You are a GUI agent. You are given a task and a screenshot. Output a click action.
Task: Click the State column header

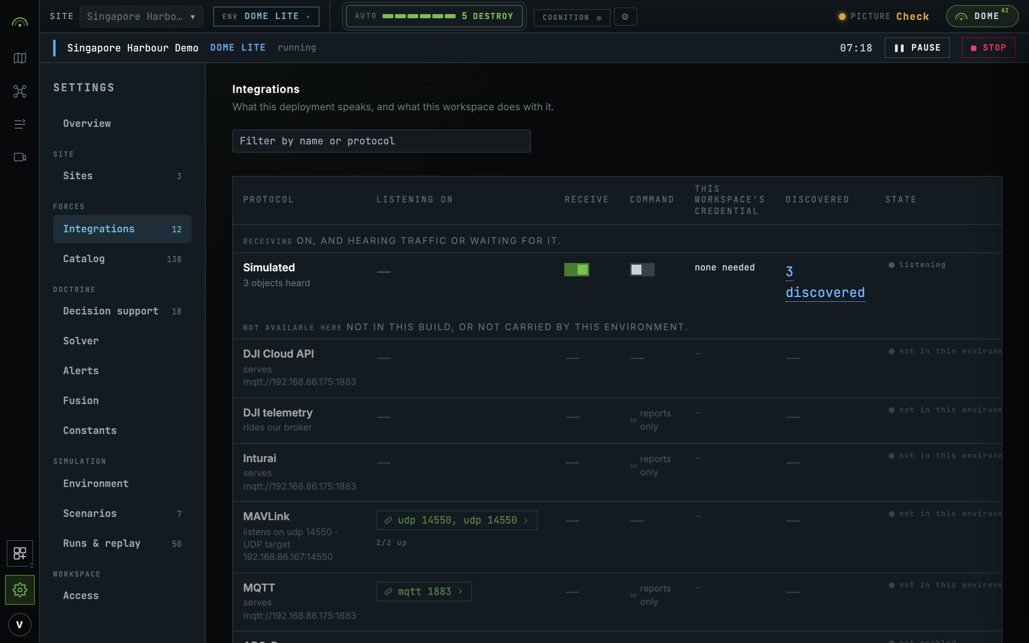click(x=901, y=200)
